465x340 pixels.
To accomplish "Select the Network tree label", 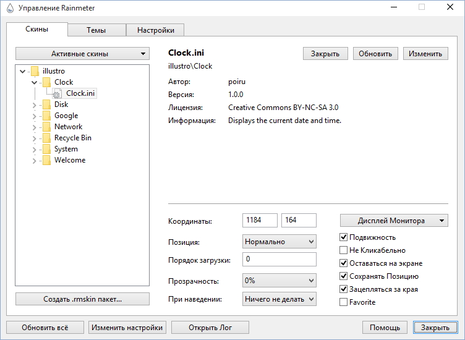I will [x=69, y=127].
